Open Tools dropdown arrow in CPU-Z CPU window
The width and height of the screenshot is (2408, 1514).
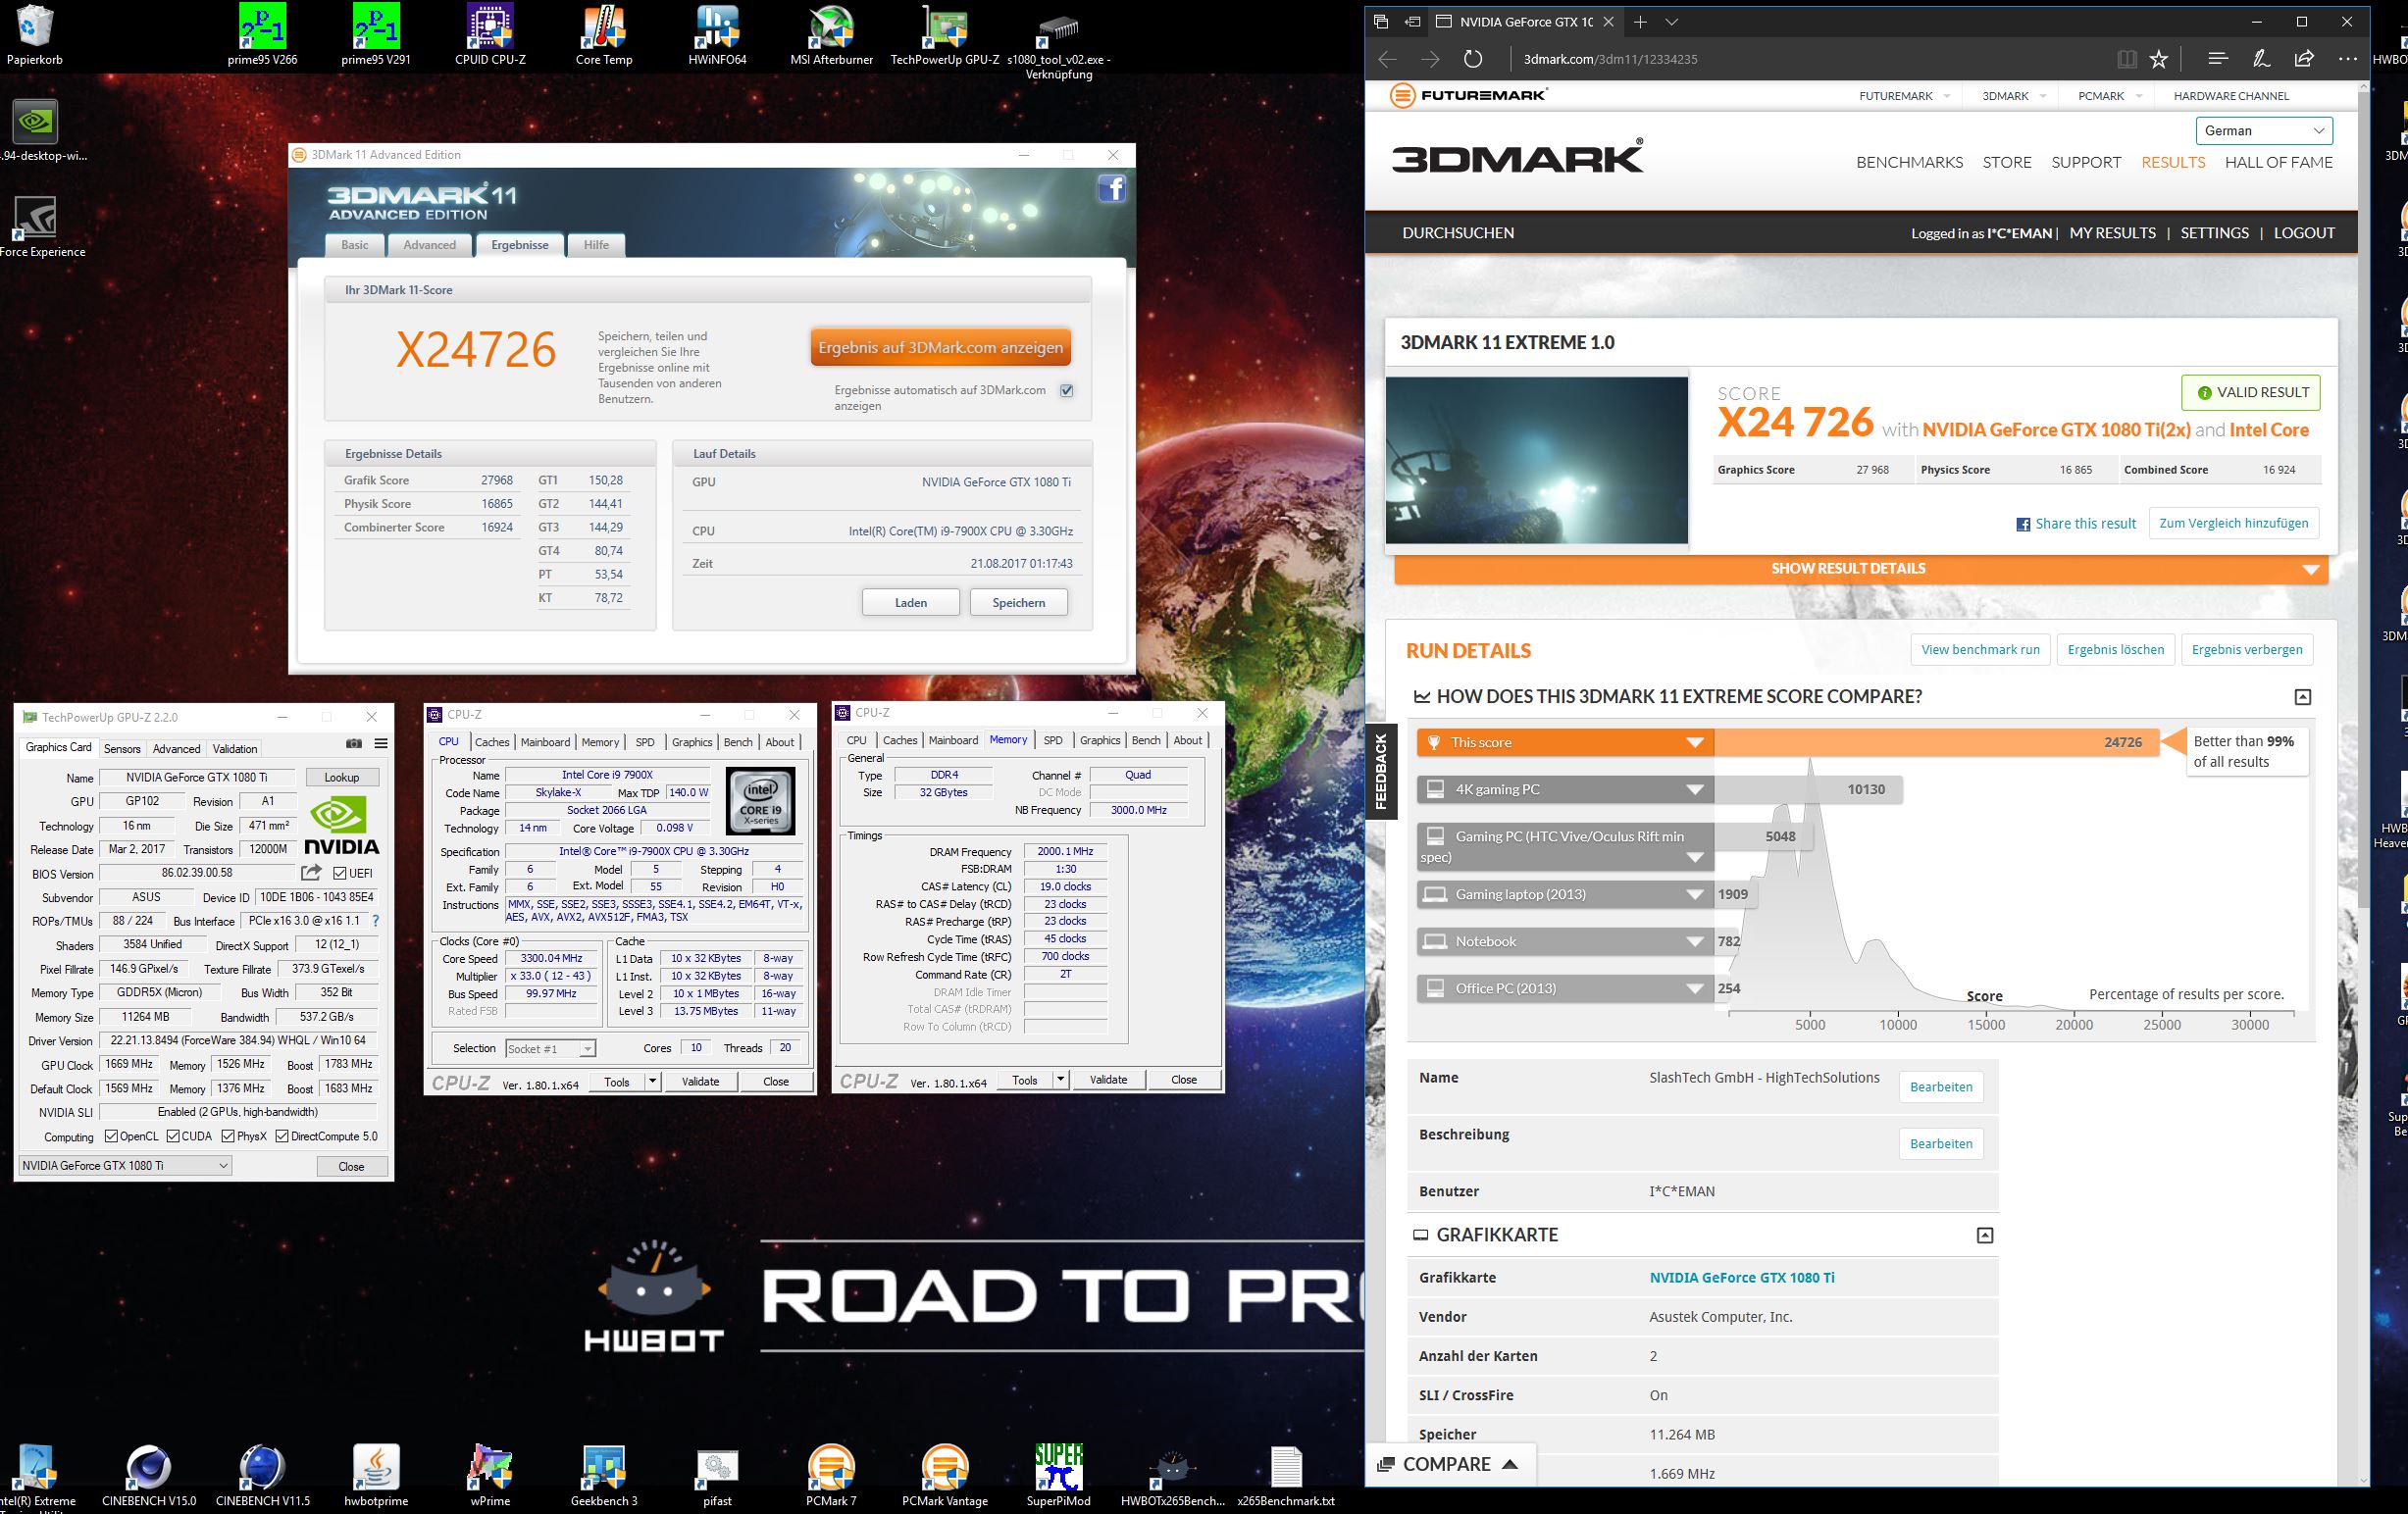click(x=652, y=1082)
